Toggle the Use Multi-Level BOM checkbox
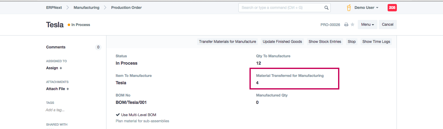This screenshot has width=443, height=129. [118, 115]
